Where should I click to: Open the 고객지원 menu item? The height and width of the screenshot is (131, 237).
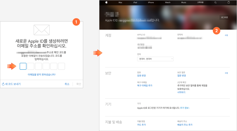click(200, 2)
